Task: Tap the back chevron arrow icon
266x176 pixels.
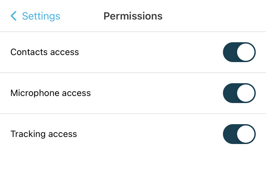Action: (13, 16)
